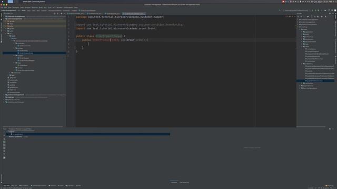Expand all nodes in Gradle panel
Screen dimensions: 337x189
point(312,16)
